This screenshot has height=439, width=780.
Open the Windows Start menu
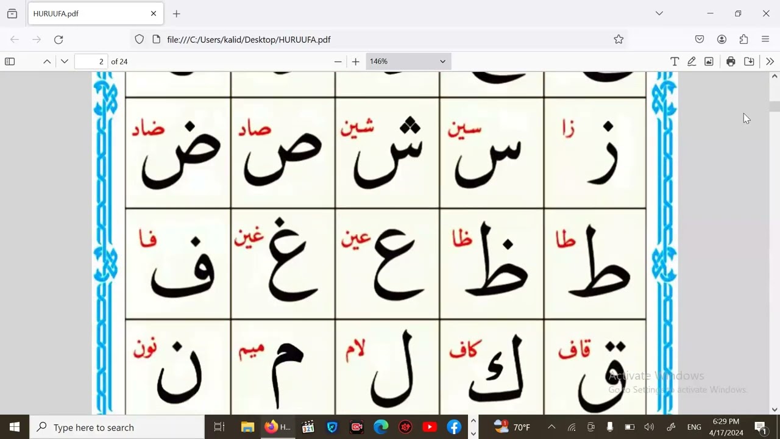click(x=15, y=427)
